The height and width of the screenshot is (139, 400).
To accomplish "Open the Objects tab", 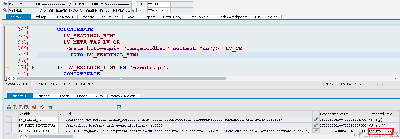I will point(150,17).
